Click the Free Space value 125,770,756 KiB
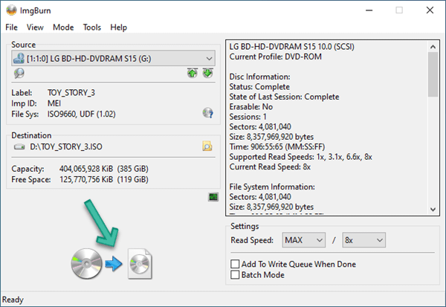The width and height of the screenshot is (446, 307). point(86,180)
